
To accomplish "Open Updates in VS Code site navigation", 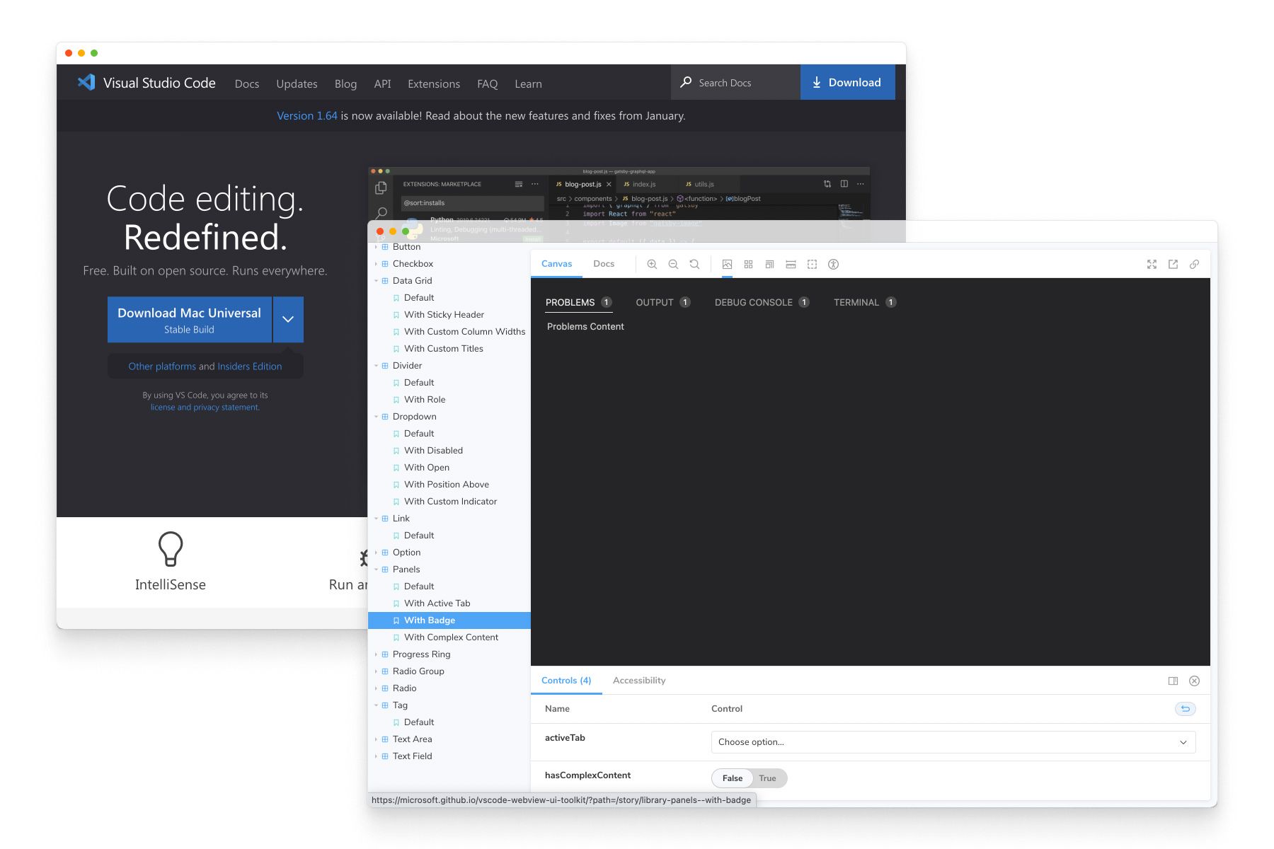I will click(297, 83).
